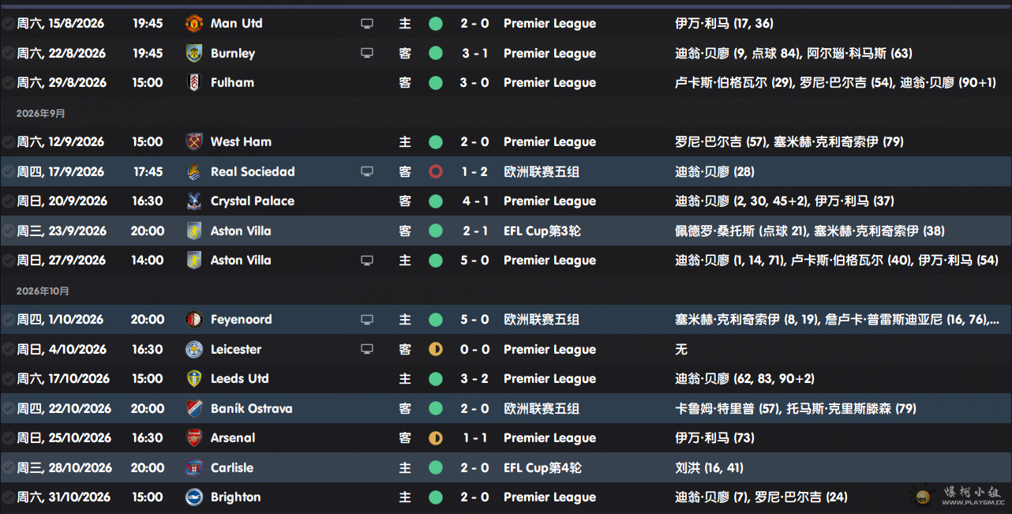The image size is (1012, 514).
Task: Open the Man Utd club crest
Action: (x=193, y=24)
